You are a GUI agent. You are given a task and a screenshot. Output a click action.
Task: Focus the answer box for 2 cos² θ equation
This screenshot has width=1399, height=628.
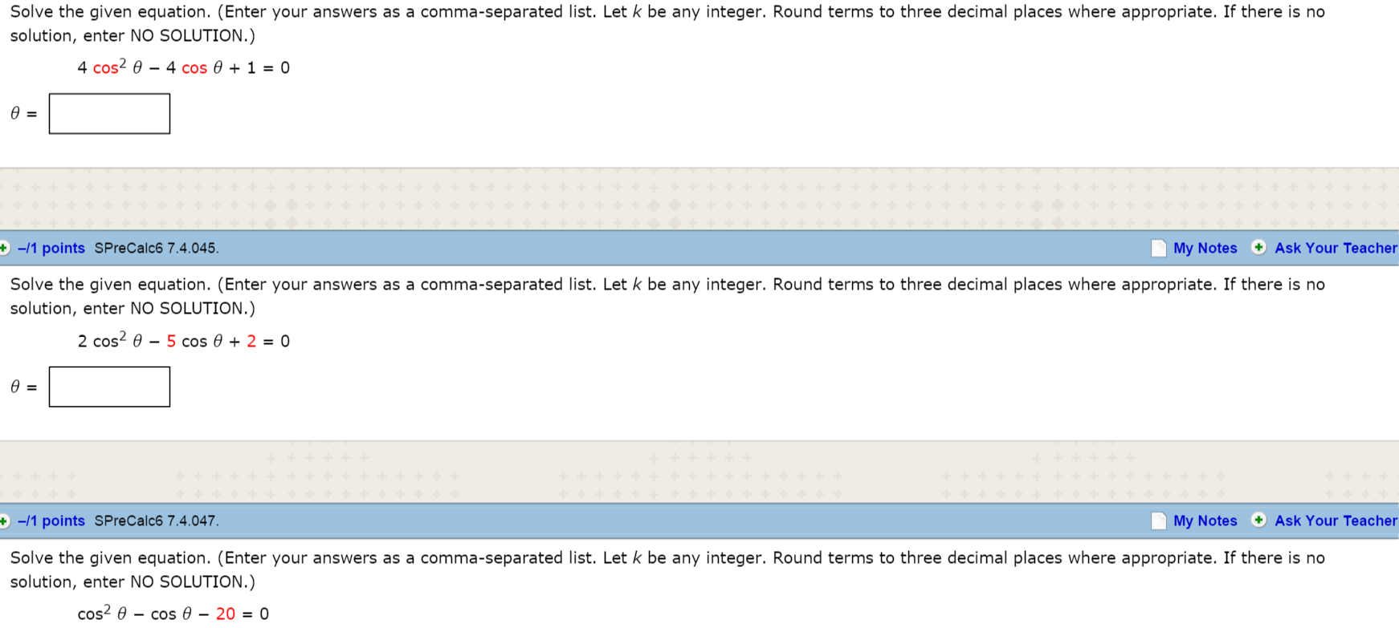[x=109, y=387]
